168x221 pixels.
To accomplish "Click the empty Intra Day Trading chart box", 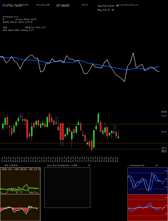I will coord(67,188).
